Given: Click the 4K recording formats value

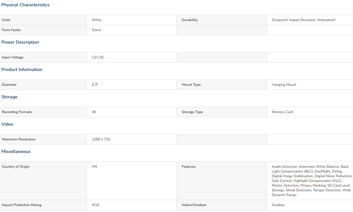Looking at the screenshot, I should 94,112.
